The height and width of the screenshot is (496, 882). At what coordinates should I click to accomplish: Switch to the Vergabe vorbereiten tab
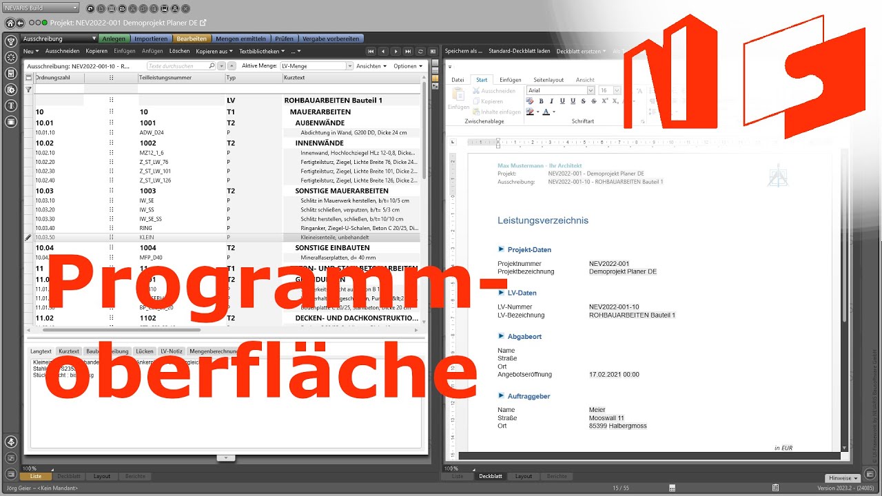[330, 39]
